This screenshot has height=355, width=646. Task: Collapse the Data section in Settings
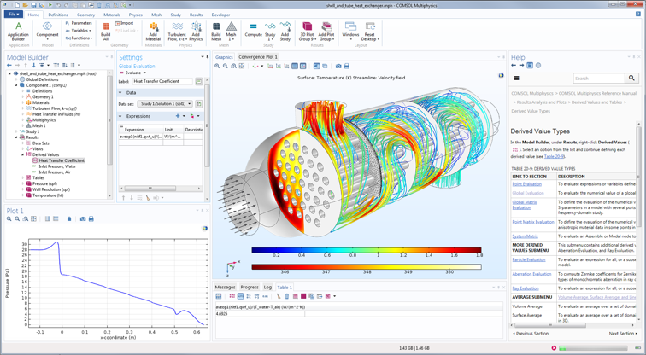click(120, 93)
